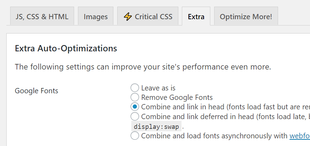Click the selected Combine and link in head radio
This screenshot has width=310, height=146.
pyautogui.click(x=134, y=107)
